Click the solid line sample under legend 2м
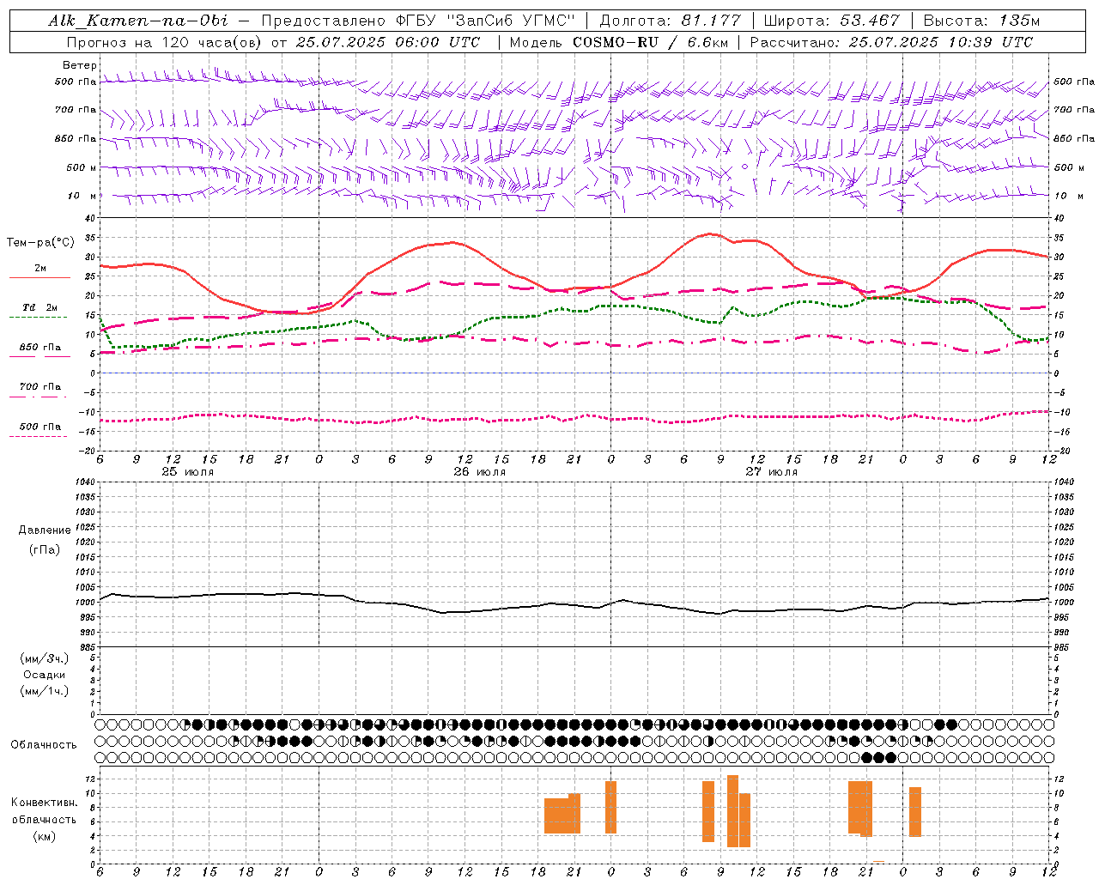 (x=39, y=278)
